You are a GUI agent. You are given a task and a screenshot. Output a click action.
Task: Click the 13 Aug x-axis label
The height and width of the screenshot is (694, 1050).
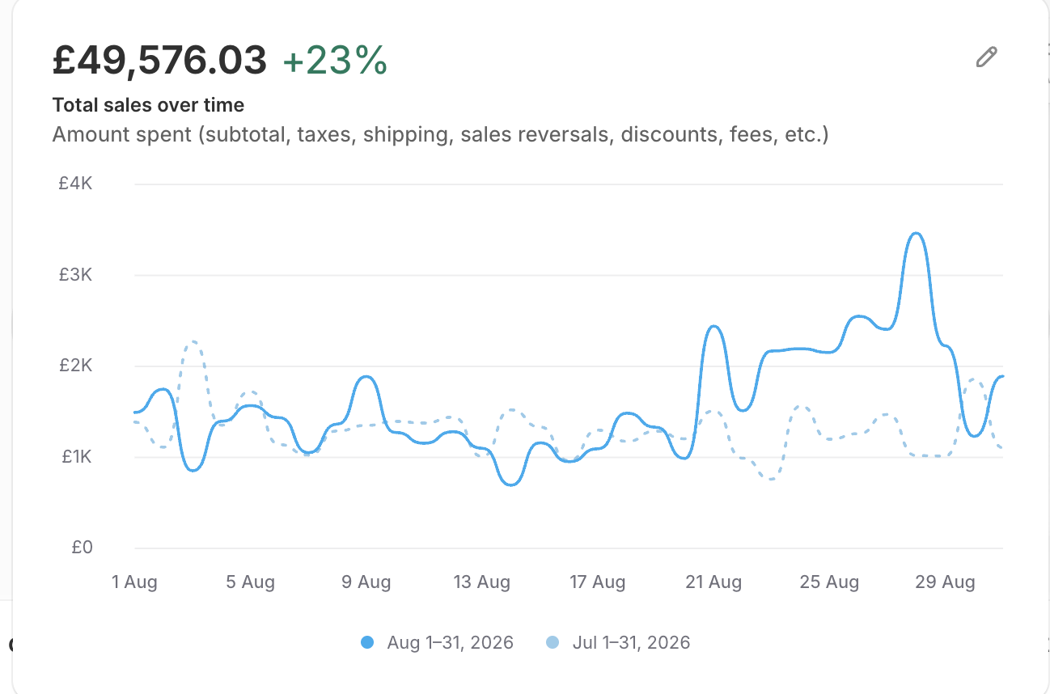(x=482, y=582)
